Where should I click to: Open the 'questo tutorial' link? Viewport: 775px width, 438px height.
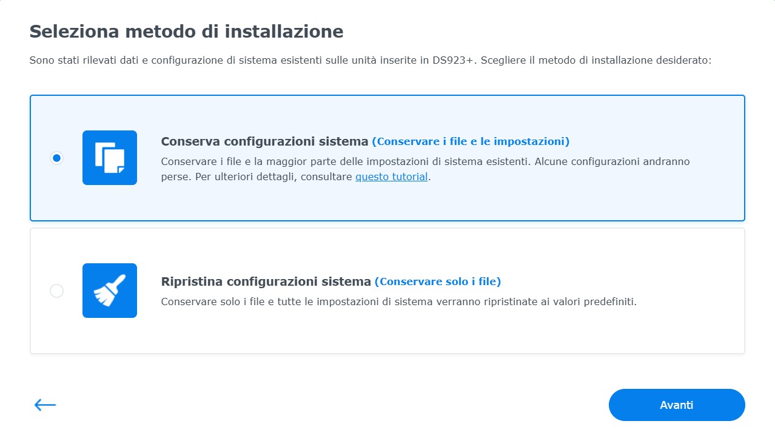click(x=392, y=177)
